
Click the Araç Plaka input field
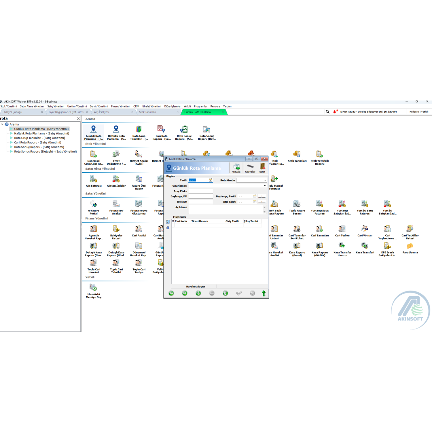coord(200,191)
